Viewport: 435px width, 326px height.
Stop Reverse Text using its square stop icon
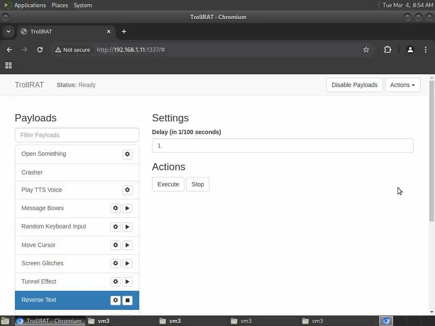(x=127, y=300)
